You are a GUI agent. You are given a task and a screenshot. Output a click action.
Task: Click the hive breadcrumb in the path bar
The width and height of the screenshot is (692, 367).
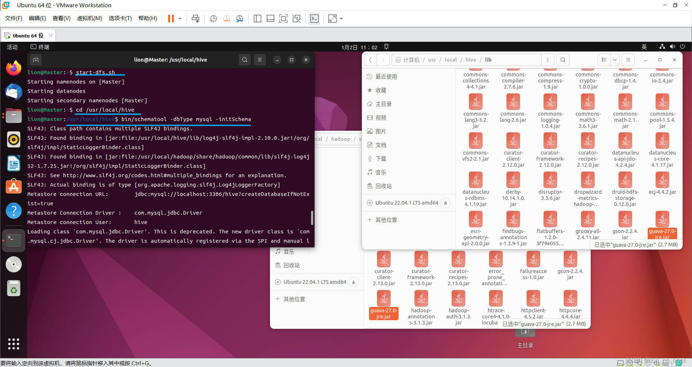click(x=471, y=60)
